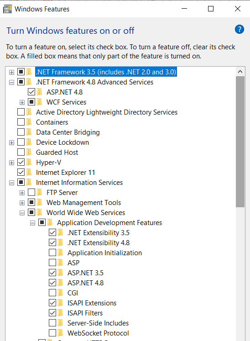Screen dimensions: 250x341
Task: Select the .NET Extensibility 4.8 label
Action: coord(99,243)
